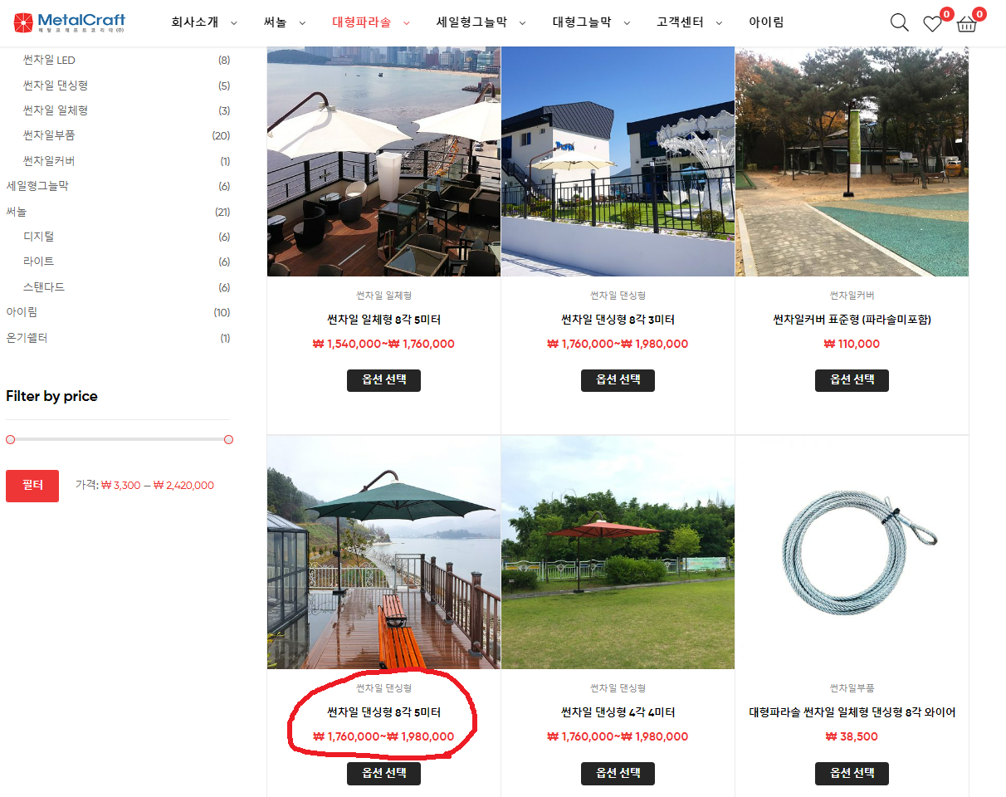Open the search magnifier icon
Viewport: 1006px width, 797px height.
coord(899,22)
